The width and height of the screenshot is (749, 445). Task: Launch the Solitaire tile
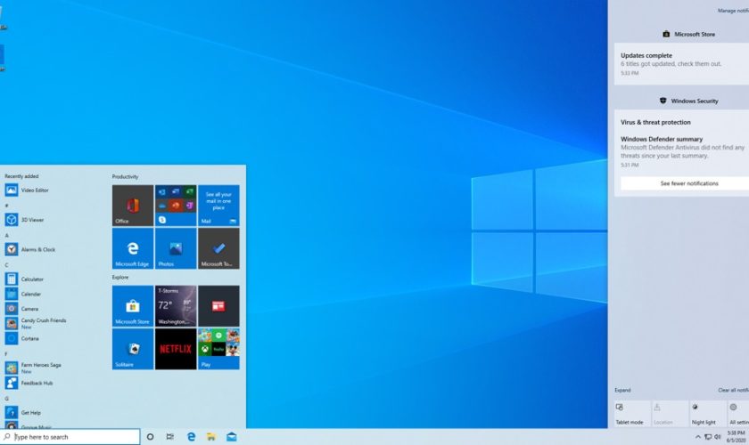133,349
